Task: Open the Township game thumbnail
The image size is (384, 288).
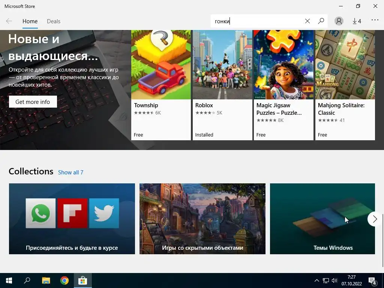Action: coord(161,64)
